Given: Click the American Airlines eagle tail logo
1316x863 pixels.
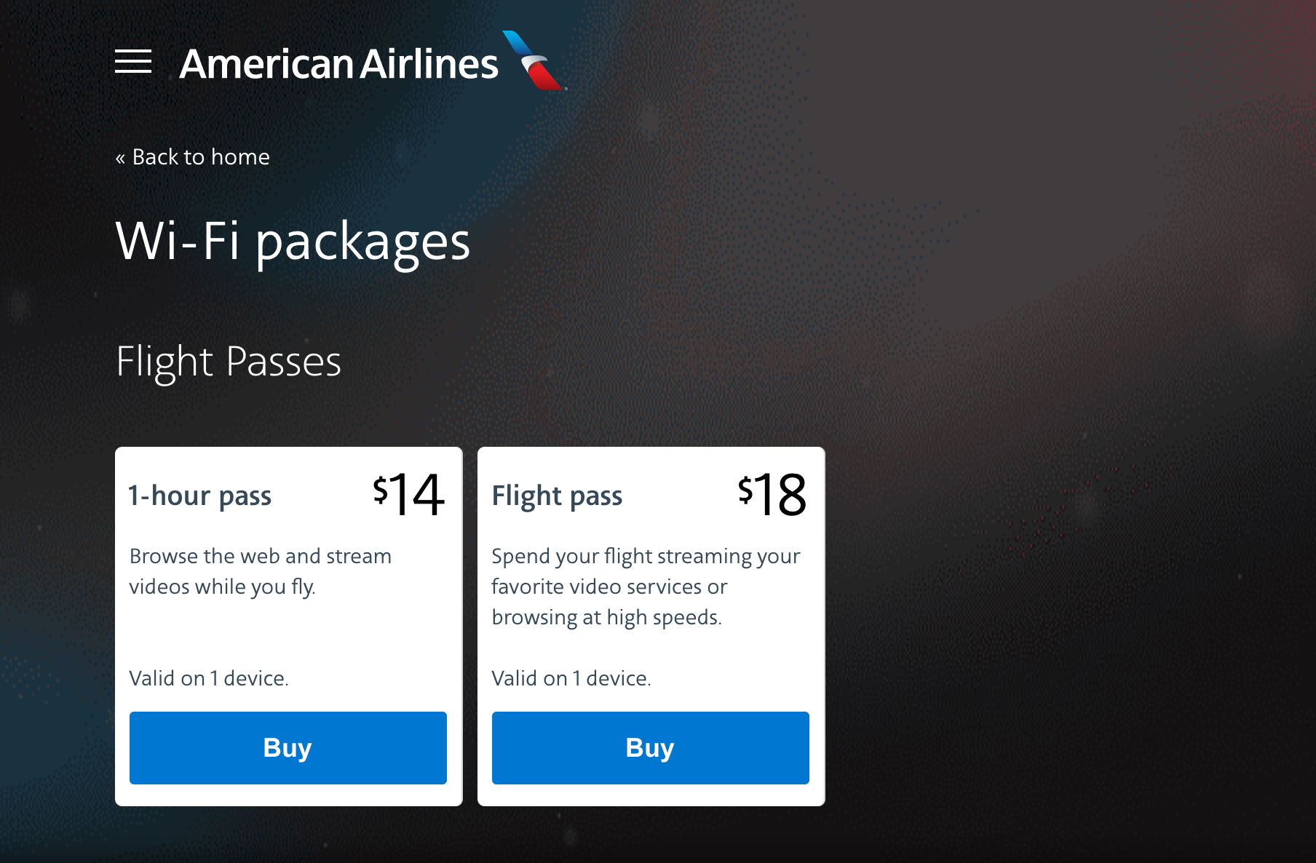Looking at the screenshot, I should pyautogui.click(x=535, y=61).
